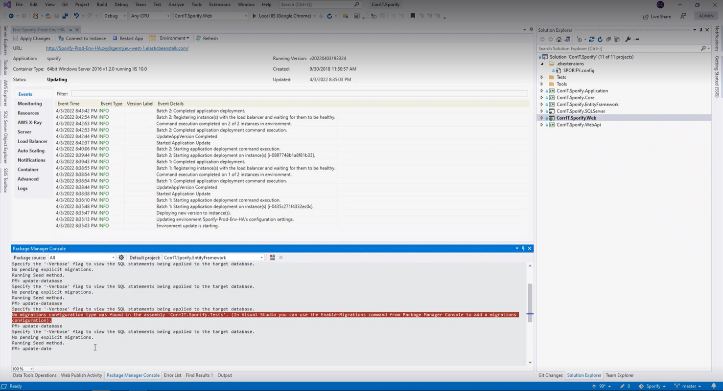Collapse the .ebextensions folder

tap(541, 64)
